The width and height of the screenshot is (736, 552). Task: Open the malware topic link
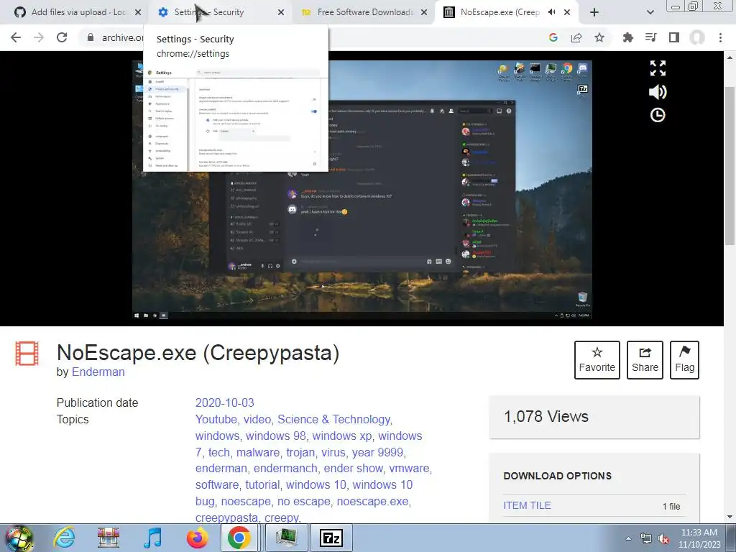pyautogui.click(x=258, y=452)
